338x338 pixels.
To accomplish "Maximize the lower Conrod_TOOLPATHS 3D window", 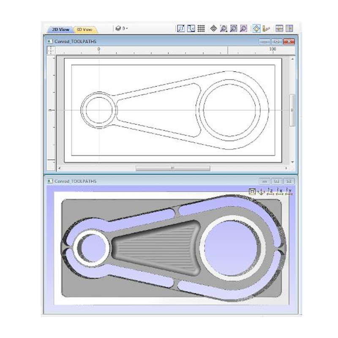I will pos(277,181).
